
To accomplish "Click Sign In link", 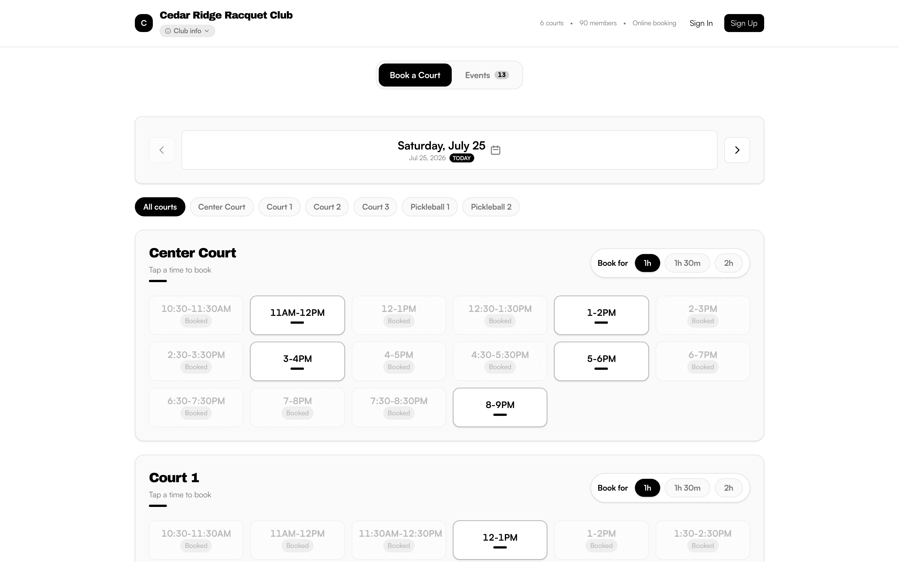I will coord(701,23).
